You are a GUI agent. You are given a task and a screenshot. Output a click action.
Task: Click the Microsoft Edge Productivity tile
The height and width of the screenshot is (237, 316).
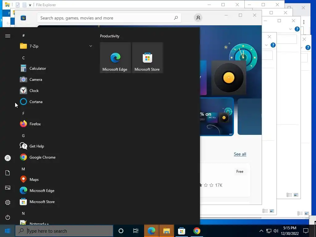(x=115, y=58)
